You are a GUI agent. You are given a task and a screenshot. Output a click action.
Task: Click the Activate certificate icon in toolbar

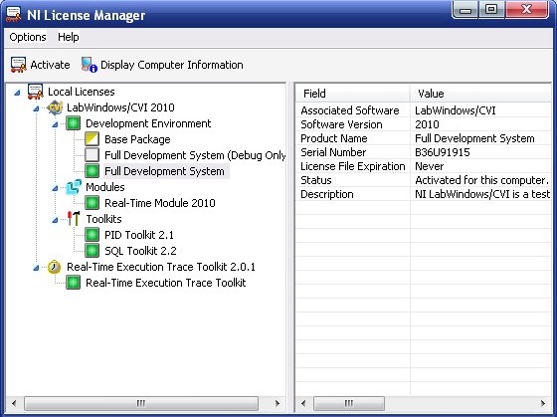pyautogui.click(x=19, y=65)
